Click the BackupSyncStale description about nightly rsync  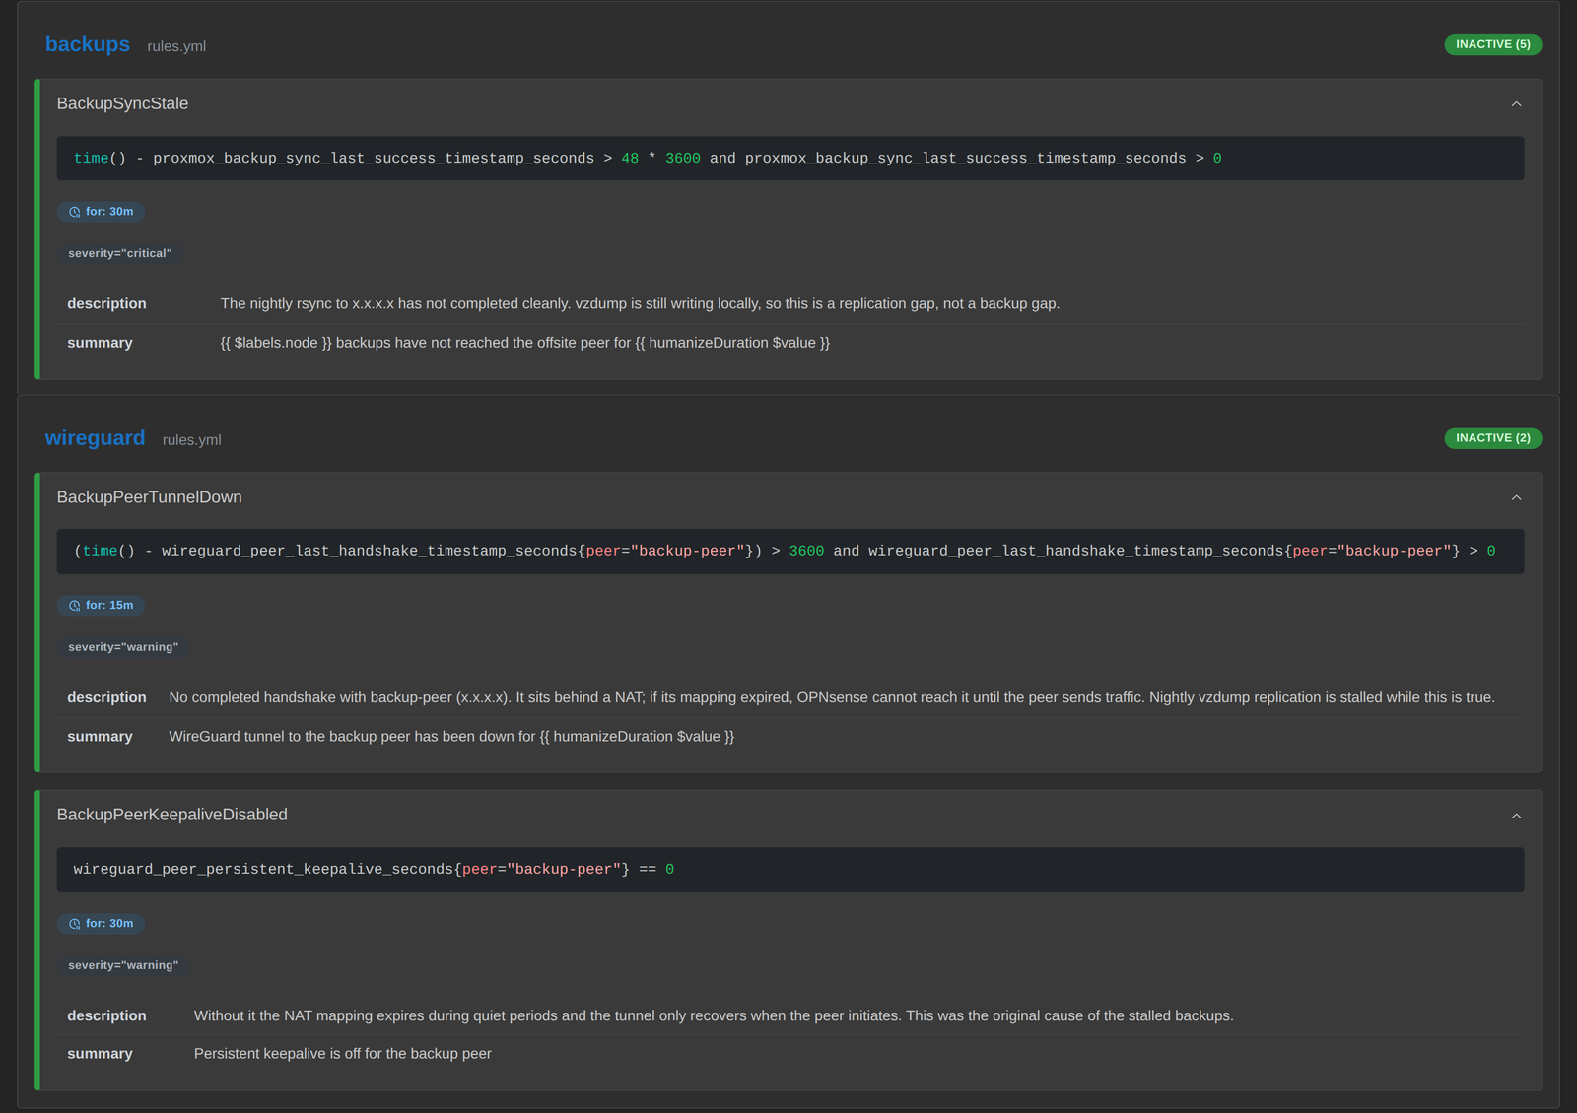tap(640, 303)
